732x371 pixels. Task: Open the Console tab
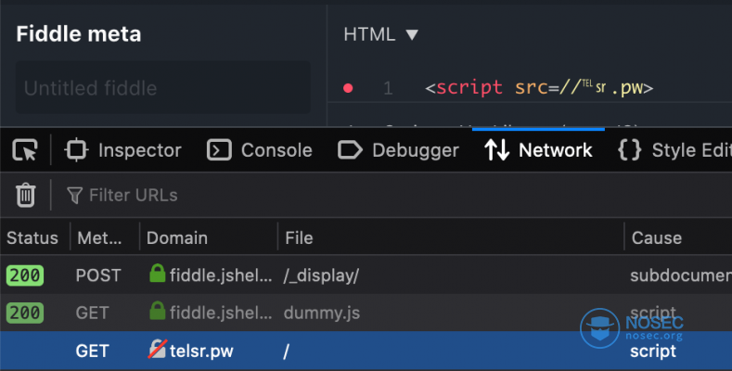(x=260, y=150)
